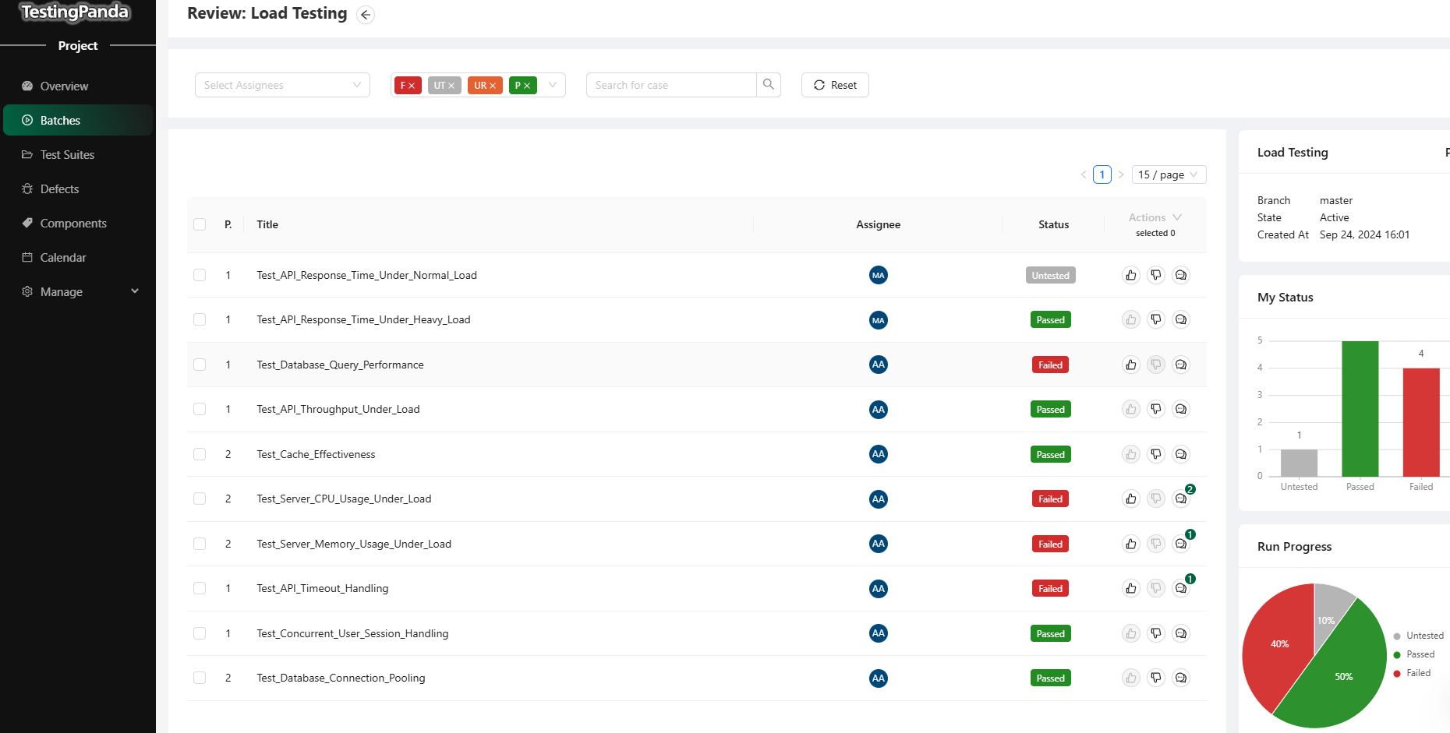Remove the P status filter tag
The width and height of the screenshot is (1450, 733).
pyautogui.click(x=527, y=86)
